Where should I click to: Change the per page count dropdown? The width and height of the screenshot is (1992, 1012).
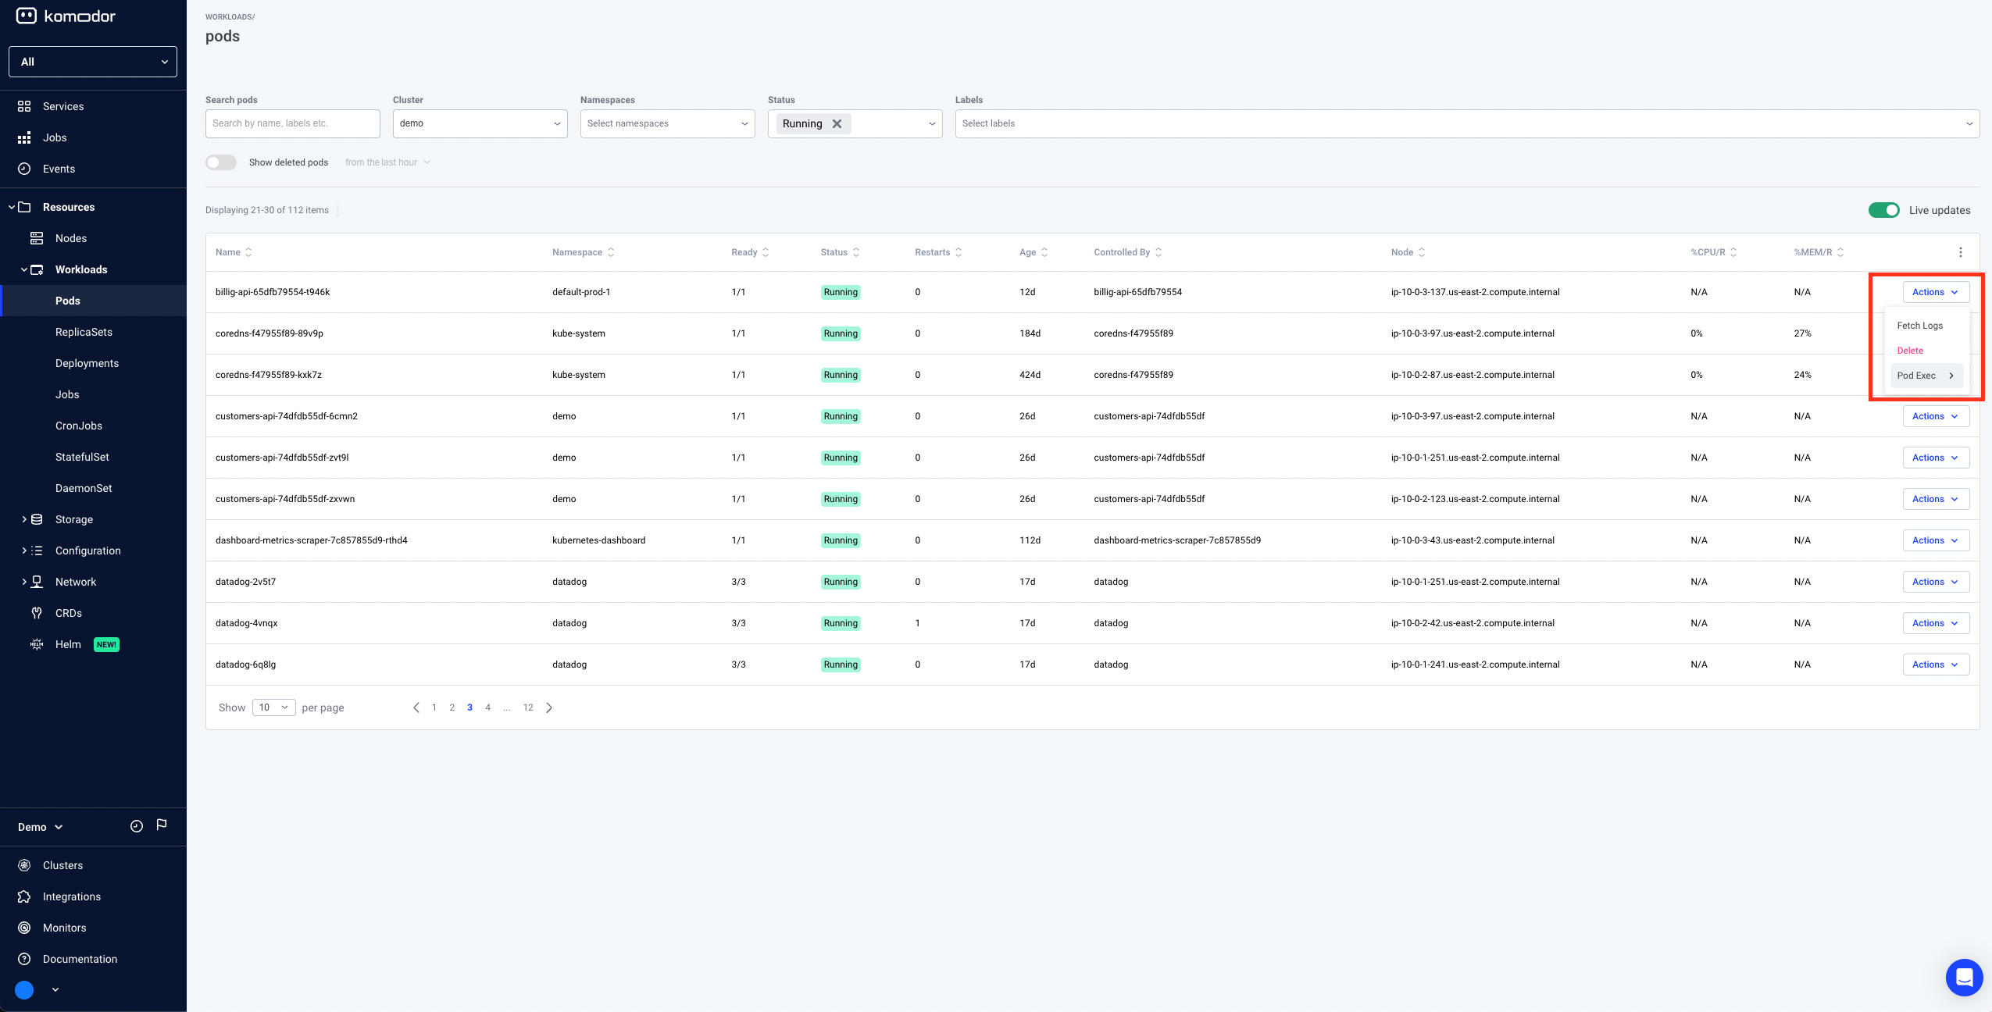[273, 707]
